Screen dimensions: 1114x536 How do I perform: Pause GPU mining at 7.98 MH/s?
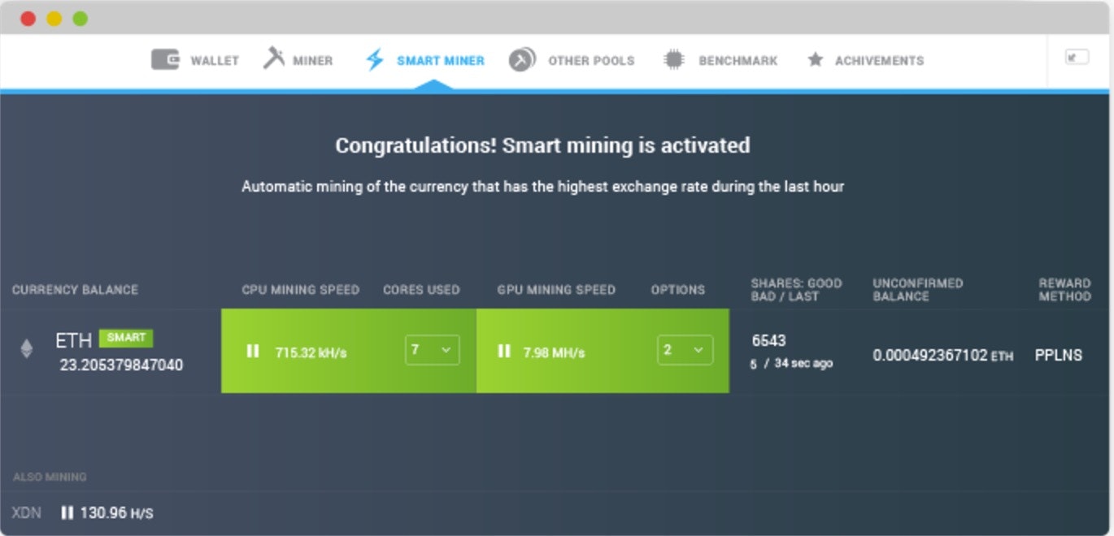tap(504, 351)
